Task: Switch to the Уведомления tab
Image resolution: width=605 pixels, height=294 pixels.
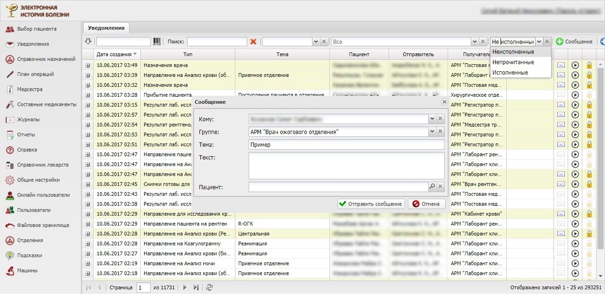Action: point(106,28)
